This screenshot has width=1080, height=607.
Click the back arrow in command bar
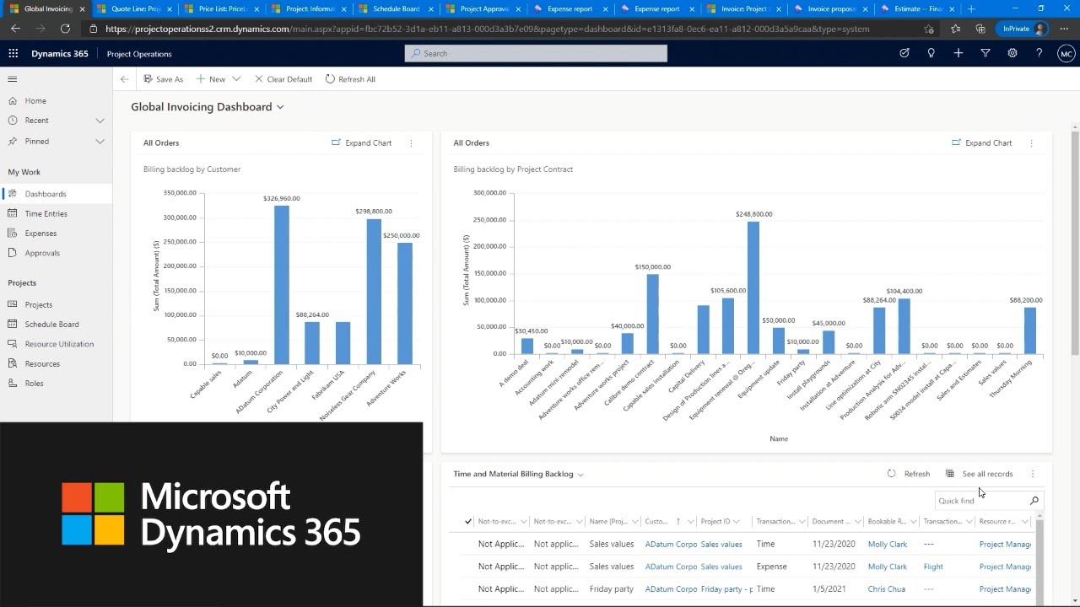pos(124,79)
